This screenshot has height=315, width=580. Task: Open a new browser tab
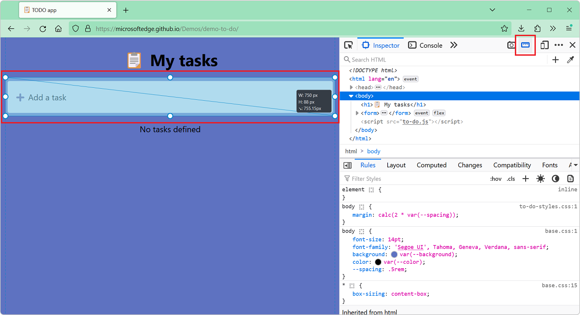[x=126, y=10]
